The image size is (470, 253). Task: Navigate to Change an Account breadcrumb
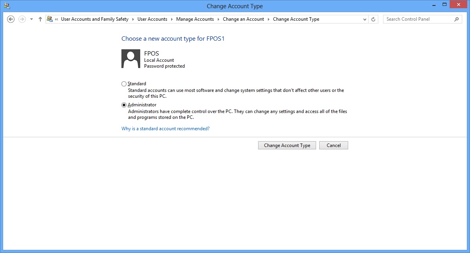(x=243, y=19)
